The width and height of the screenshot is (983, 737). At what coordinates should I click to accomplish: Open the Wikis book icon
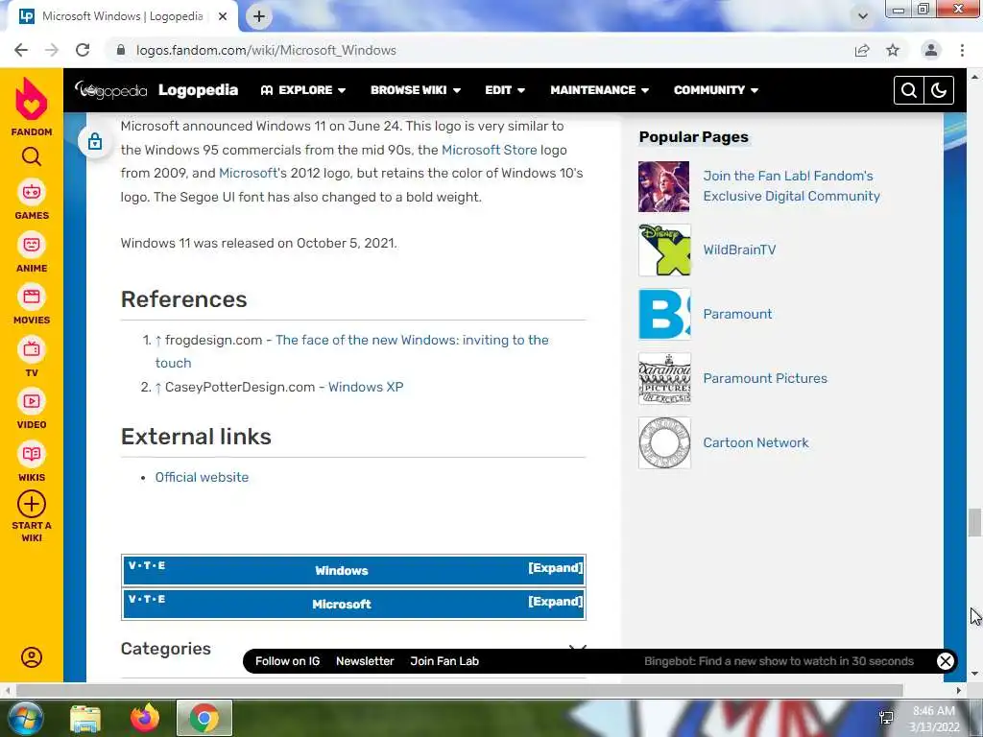32,454
